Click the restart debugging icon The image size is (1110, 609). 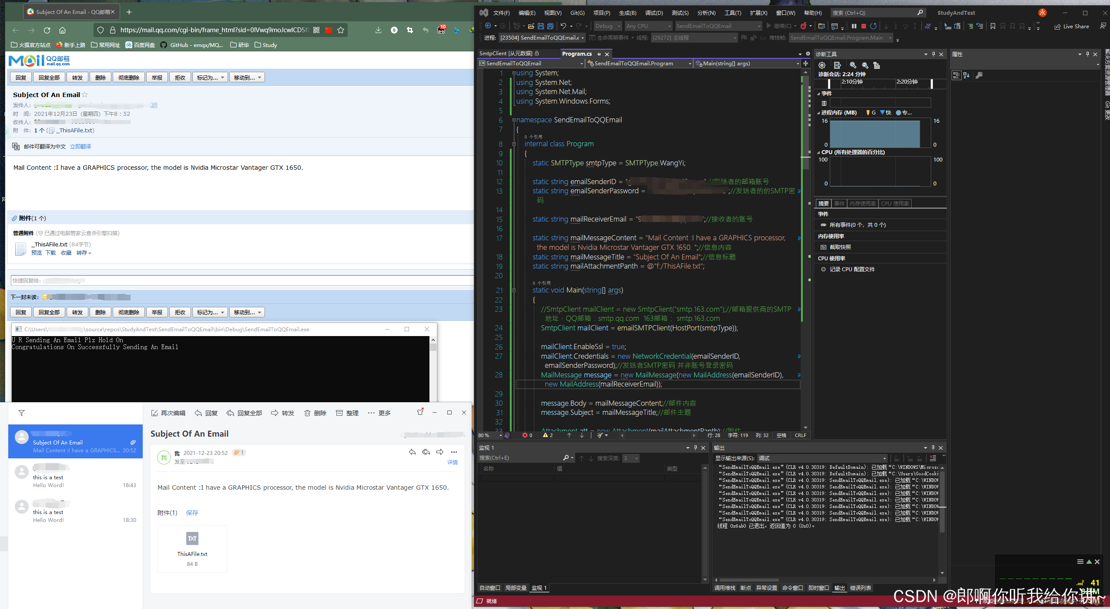point(873,26)
